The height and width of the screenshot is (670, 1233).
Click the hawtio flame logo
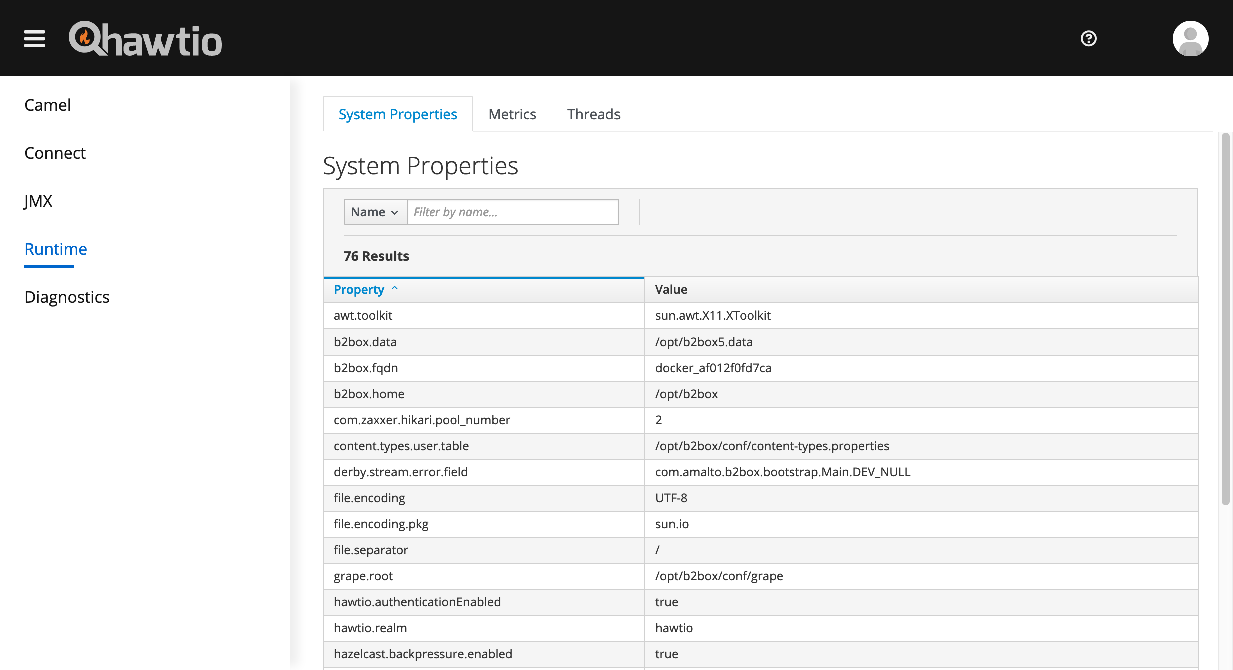pos(85,37)
